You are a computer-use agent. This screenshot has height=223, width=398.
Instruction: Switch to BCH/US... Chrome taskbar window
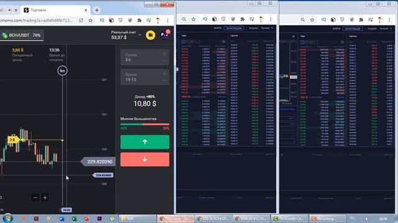(x=213, y=219)
